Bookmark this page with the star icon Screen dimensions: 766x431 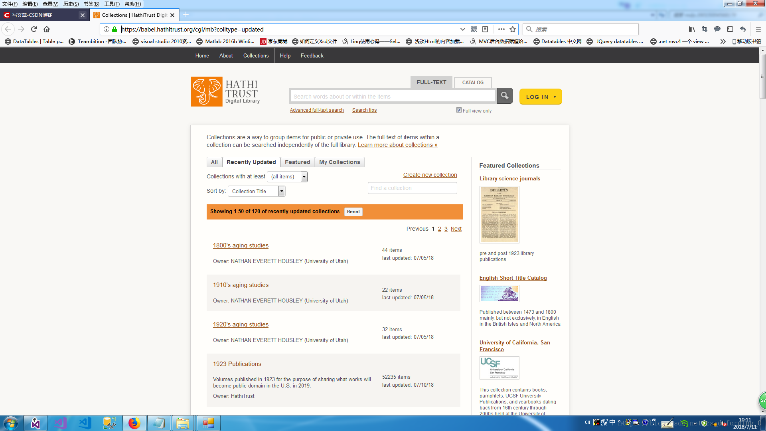pos(513,29)
